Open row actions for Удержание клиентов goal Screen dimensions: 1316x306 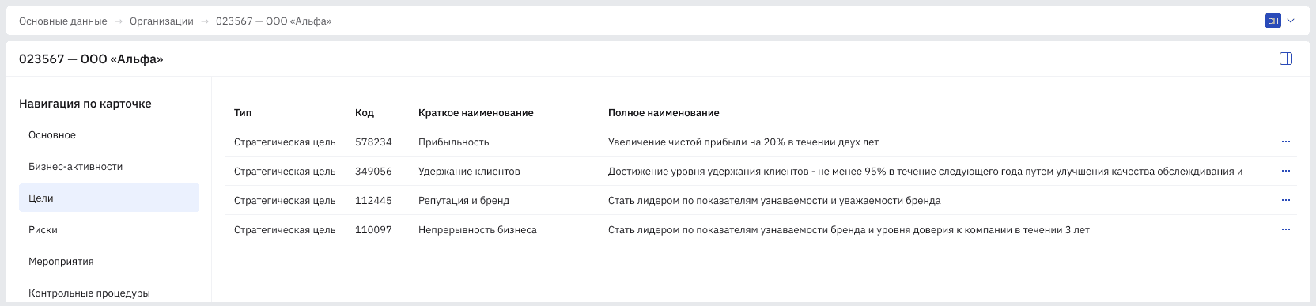1285,171
